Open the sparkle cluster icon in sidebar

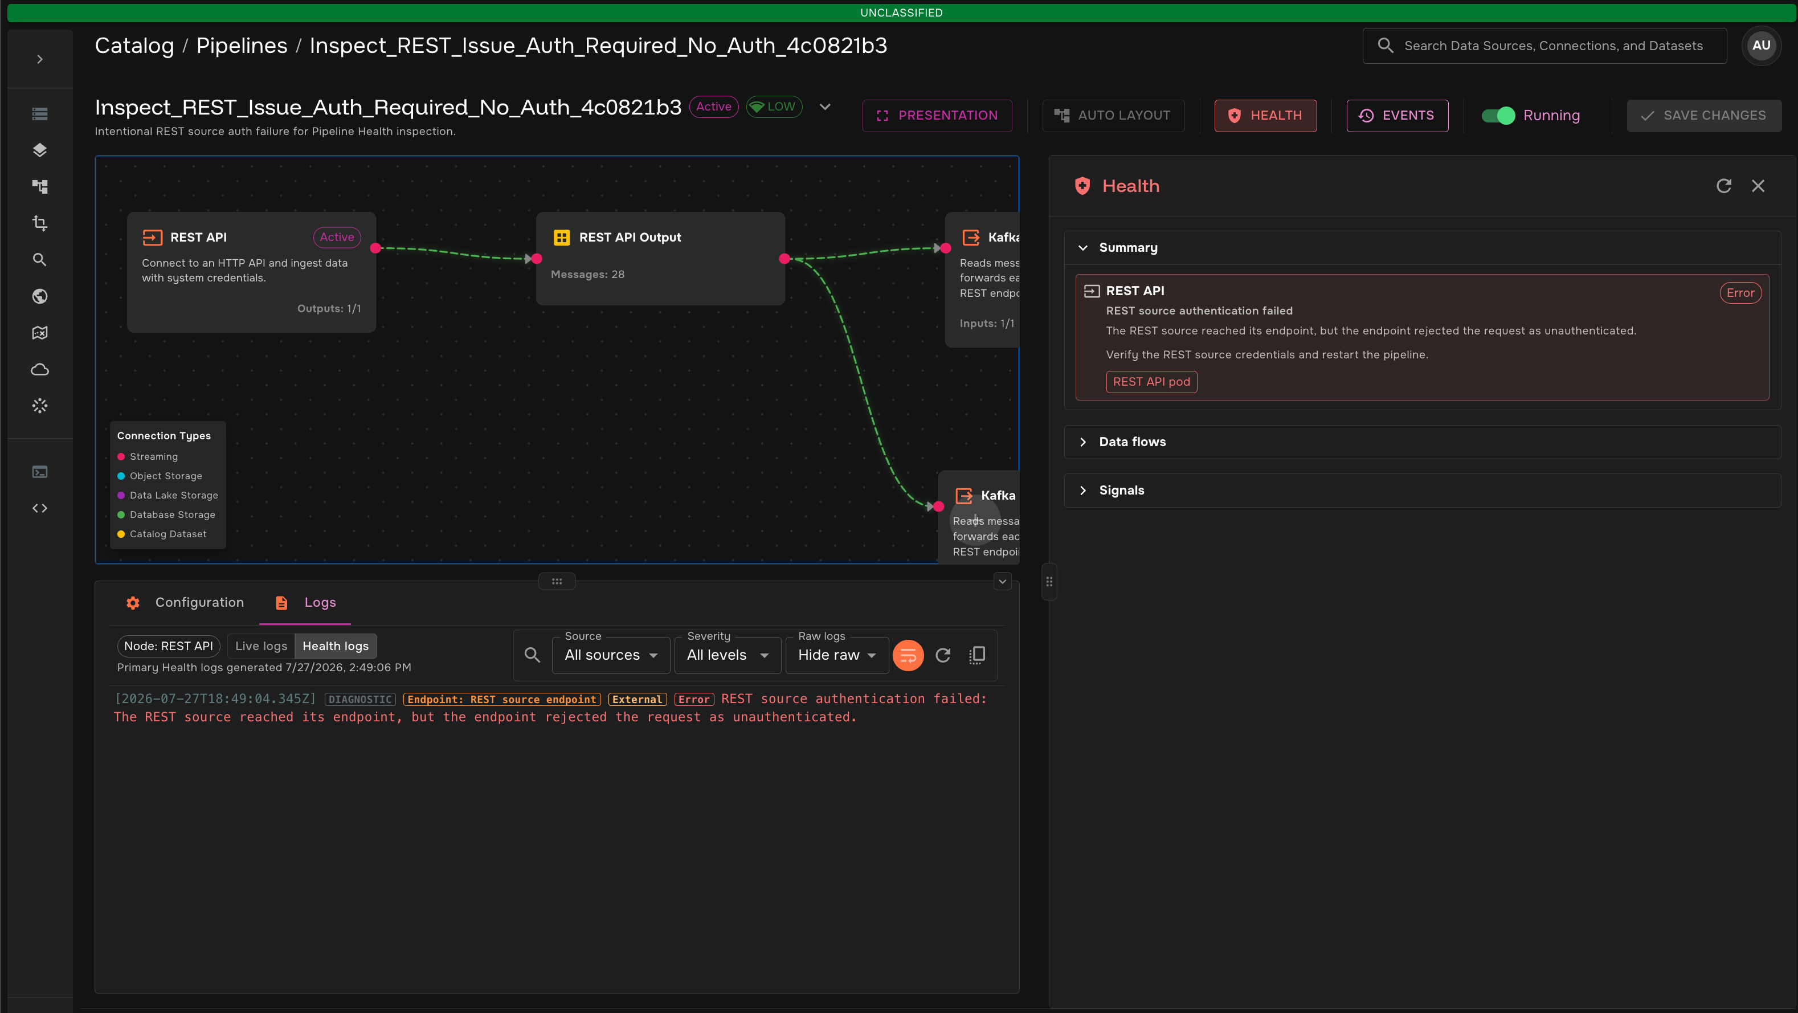(x=40, y=406)
